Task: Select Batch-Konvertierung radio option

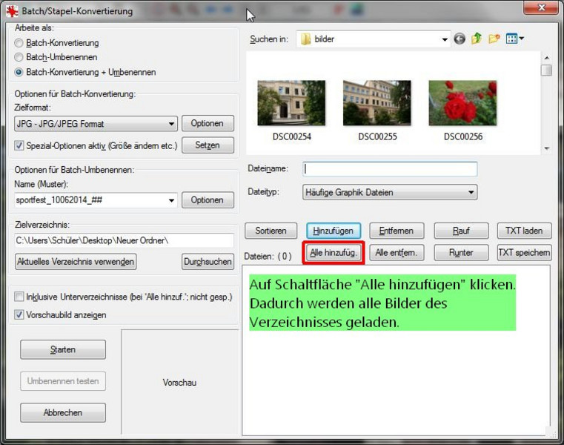Action: click(x=19, y=43)
